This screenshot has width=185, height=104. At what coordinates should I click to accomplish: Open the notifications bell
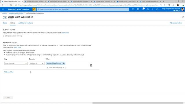(x=143, y=9)
